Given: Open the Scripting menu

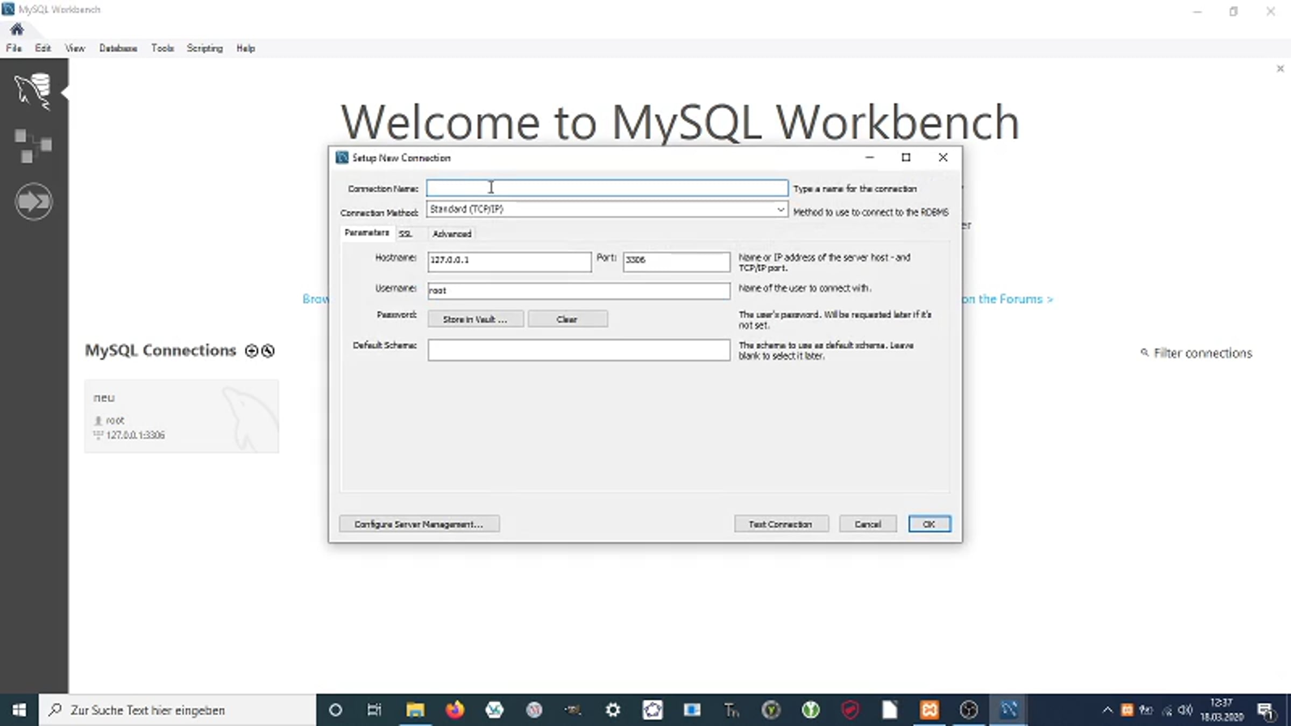Looking at the screenshot, I should click(x=205, y=48).
